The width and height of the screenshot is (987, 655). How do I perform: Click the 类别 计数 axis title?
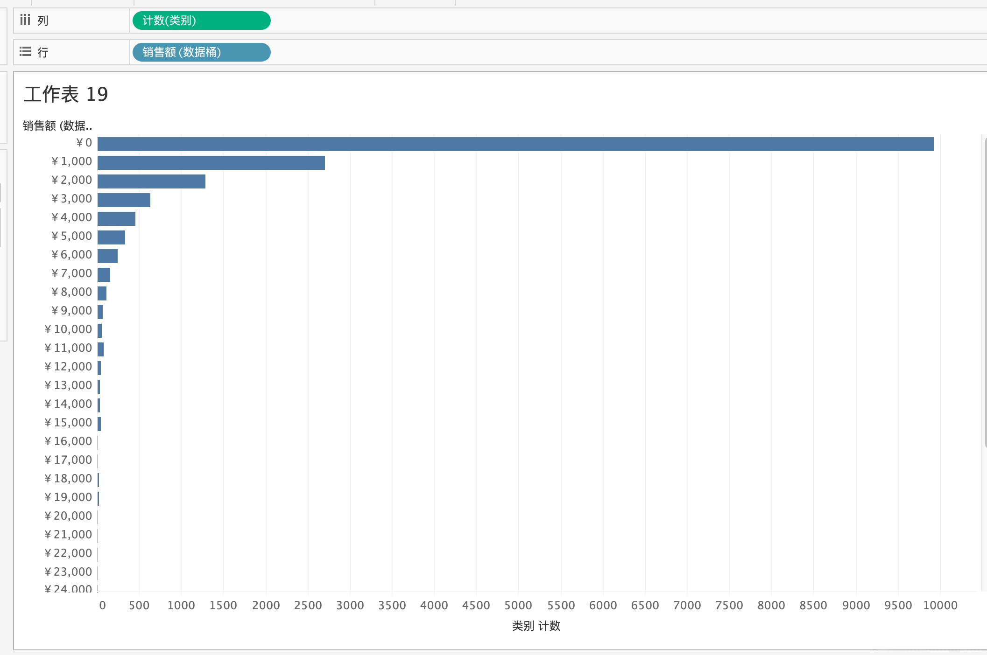pos(536,626)
